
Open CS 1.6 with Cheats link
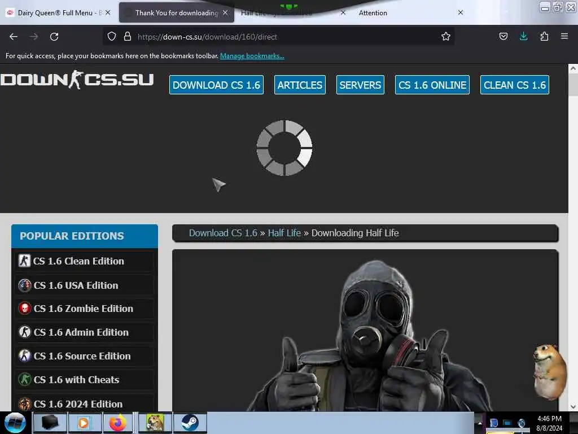click(76, 379)
